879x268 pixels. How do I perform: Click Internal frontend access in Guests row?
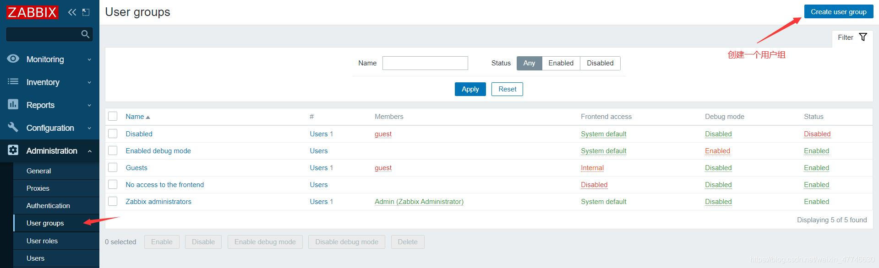click(592, 167)
